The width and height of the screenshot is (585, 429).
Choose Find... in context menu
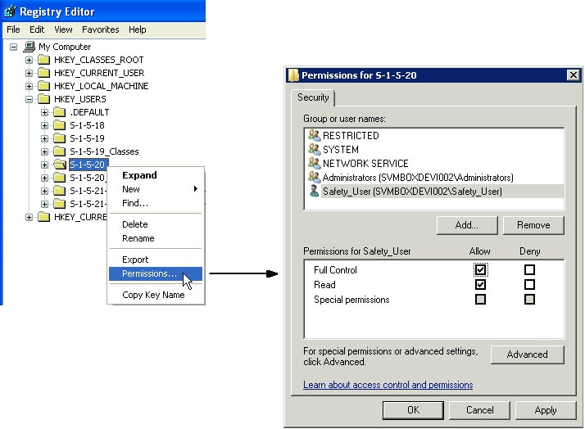pyautogui.click(x=156, y=203)
